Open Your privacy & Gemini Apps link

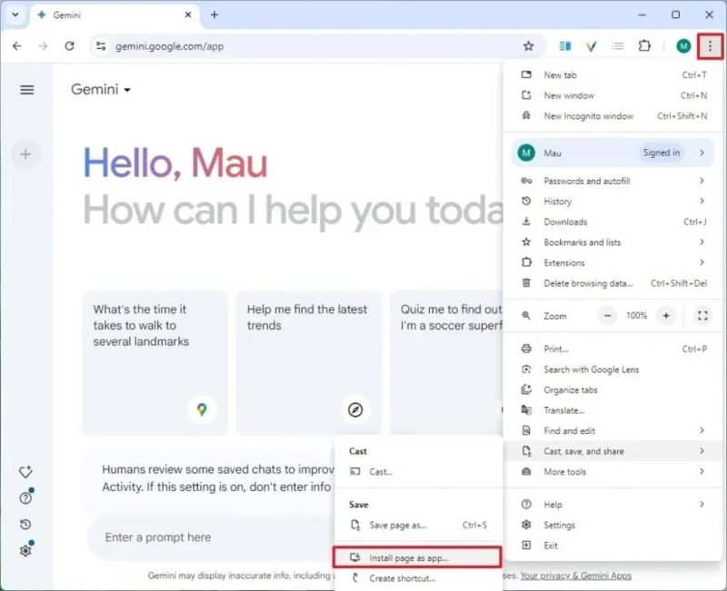pos(576,576)
